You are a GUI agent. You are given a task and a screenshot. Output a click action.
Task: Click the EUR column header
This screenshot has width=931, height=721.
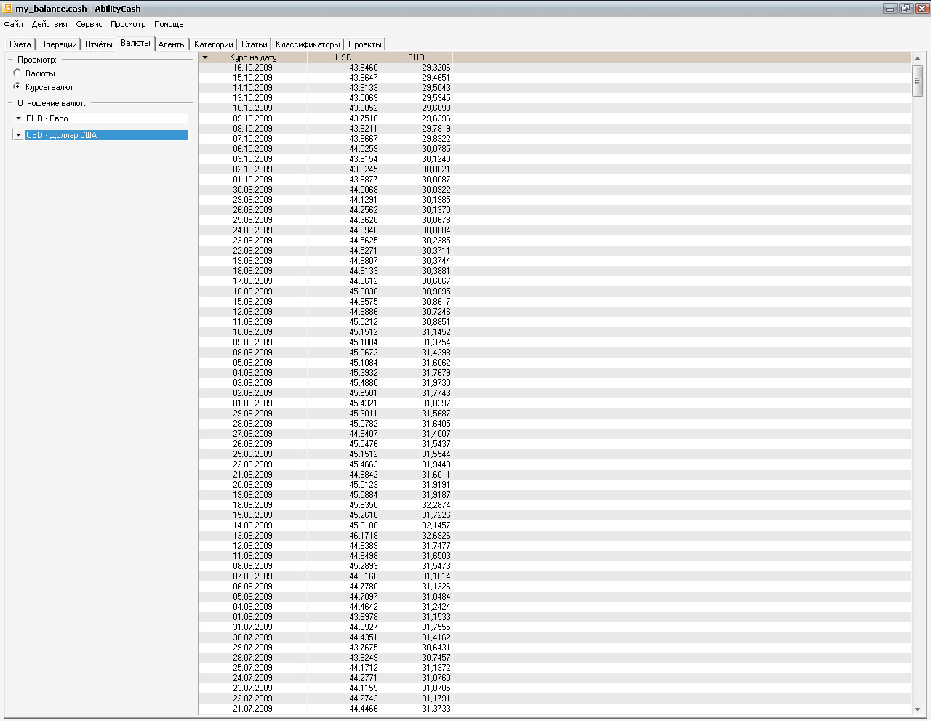coord(416,57)
